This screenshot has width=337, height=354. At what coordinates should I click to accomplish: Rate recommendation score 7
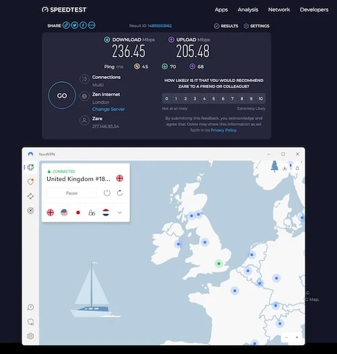(x=233, y=99)
